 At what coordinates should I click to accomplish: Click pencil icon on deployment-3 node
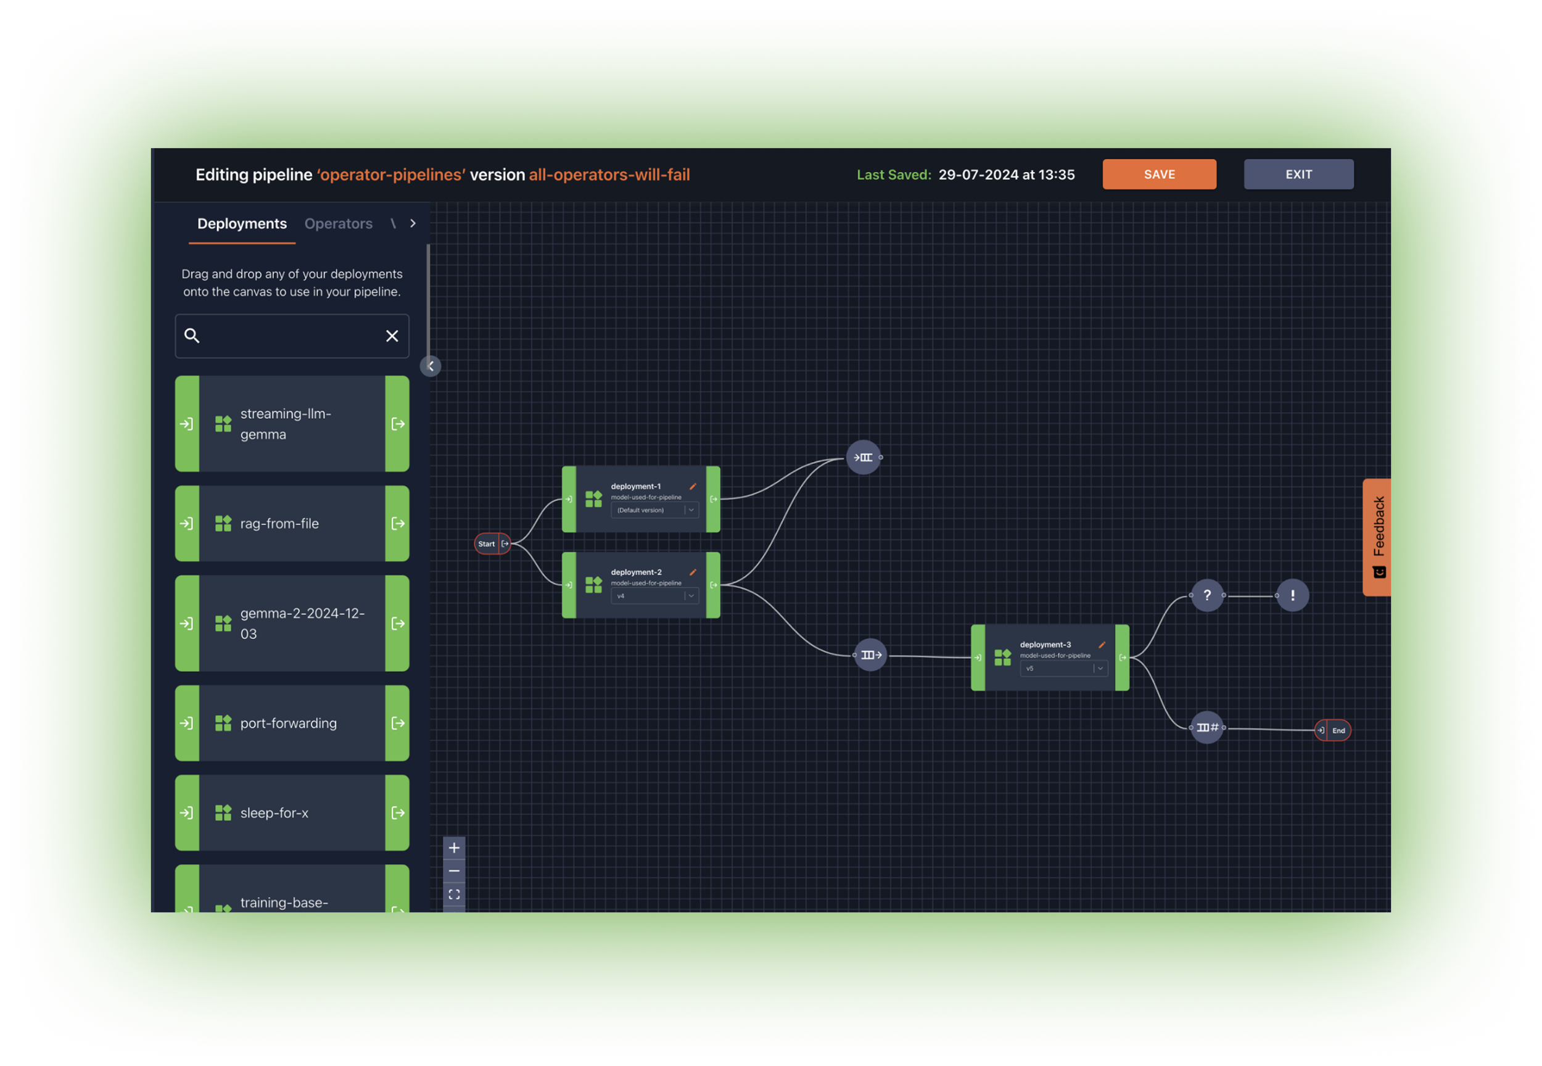[x=1102, y=645]
